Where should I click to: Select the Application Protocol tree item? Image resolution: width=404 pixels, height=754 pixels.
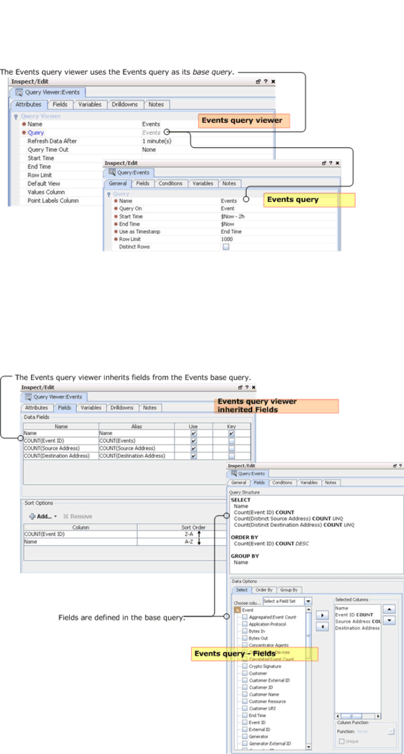coord(268,624)
